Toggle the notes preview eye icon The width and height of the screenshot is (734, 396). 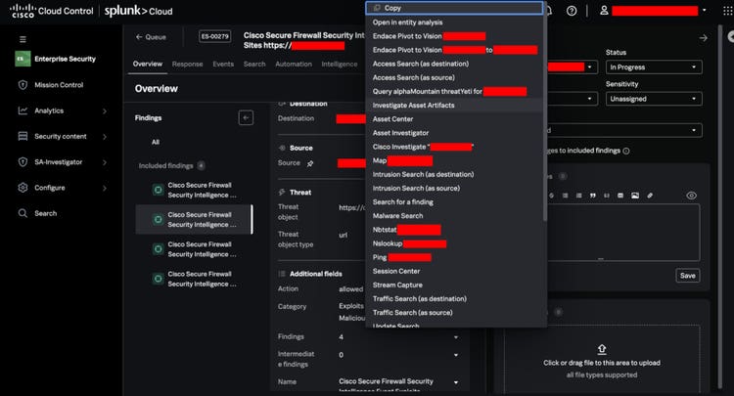pos(691,196)
